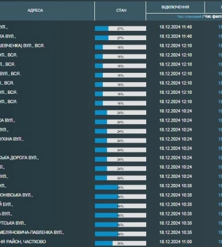Click the address 'НЯ РАЙОН, ЧАСТКОВО'
Image resolution: width=222 pixels, height=247 pixels.
[23, 241]
